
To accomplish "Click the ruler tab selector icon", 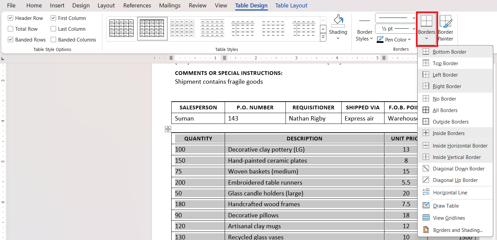I will pos(3,58).
